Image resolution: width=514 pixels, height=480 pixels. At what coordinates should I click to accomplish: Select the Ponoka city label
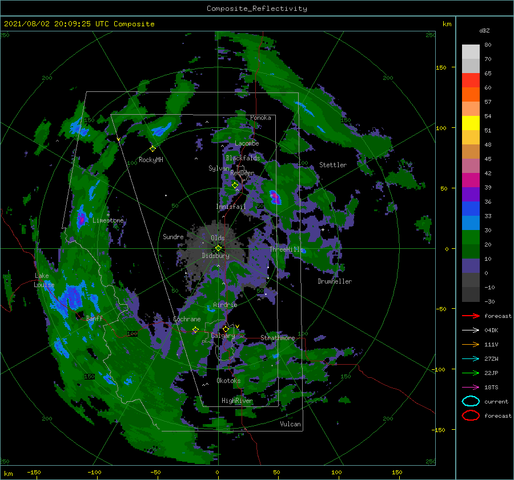(260, 118)
